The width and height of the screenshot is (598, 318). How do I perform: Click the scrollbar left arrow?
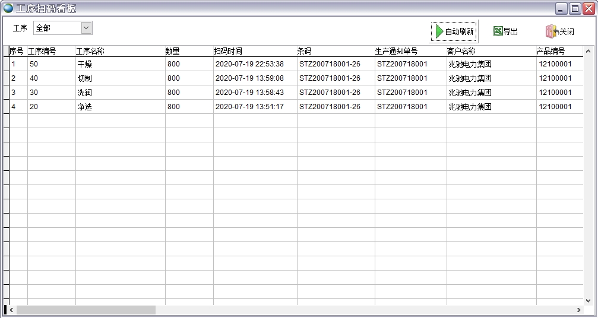[x=12, y=310]
